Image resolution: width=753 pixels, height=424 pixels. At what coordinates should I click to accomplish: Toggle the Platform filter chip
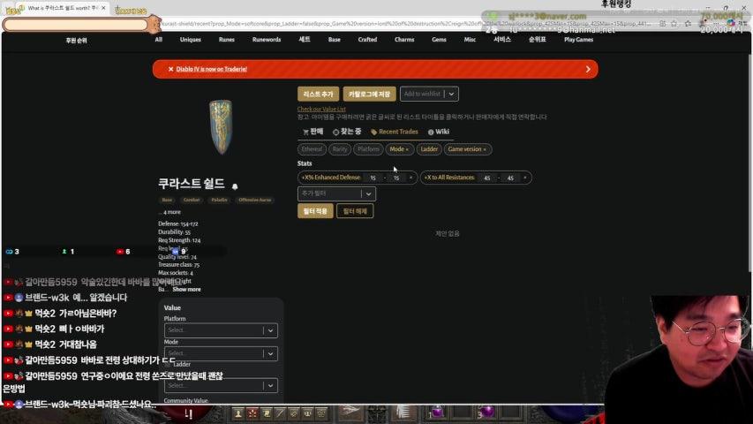click(x=368, y=149)
